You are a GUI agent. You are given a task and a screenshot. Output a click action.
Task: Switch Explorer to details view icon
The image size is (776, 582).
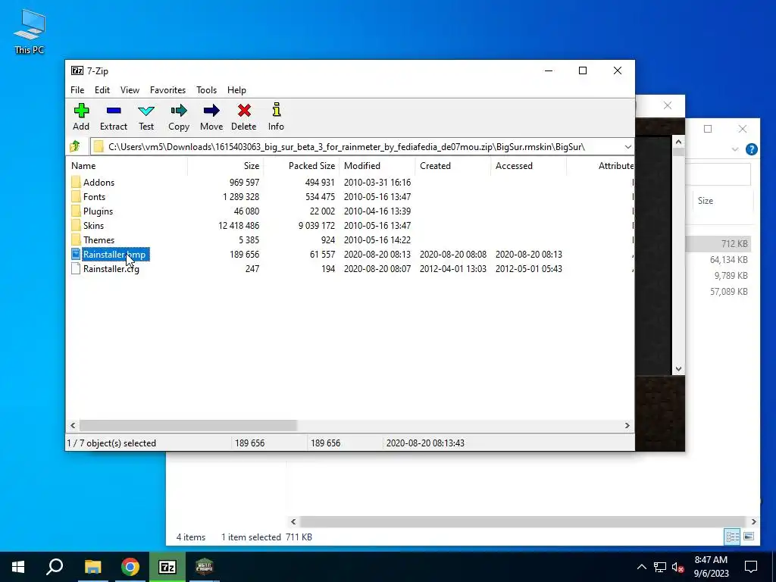point(733,537)
